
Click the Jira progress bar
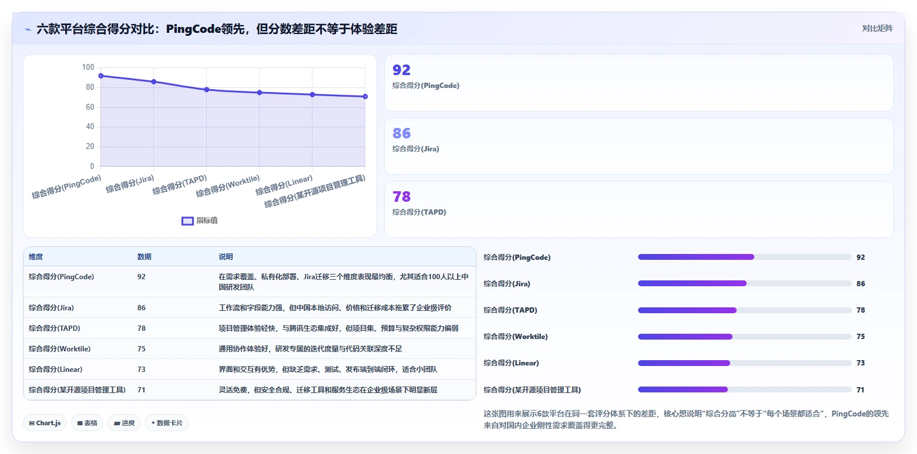tap(745, 283)
